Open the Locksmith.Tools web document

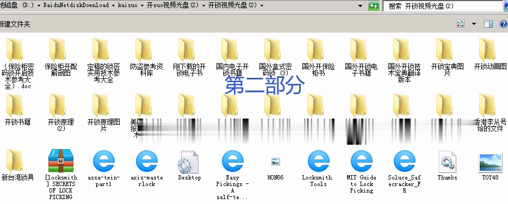click(318, 161)
